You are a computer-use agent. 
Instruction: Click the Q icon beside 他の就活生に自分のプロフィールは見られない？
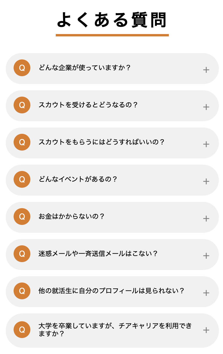[22, 291]
